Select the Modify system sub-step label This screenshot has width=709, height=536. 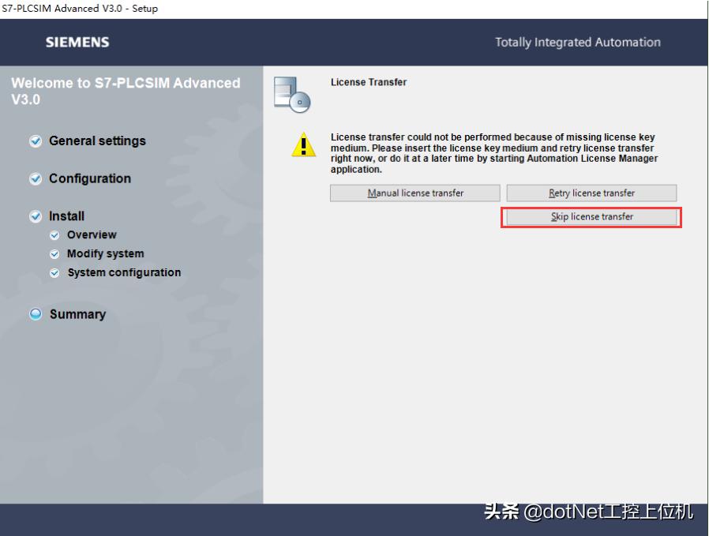(105, 253)
